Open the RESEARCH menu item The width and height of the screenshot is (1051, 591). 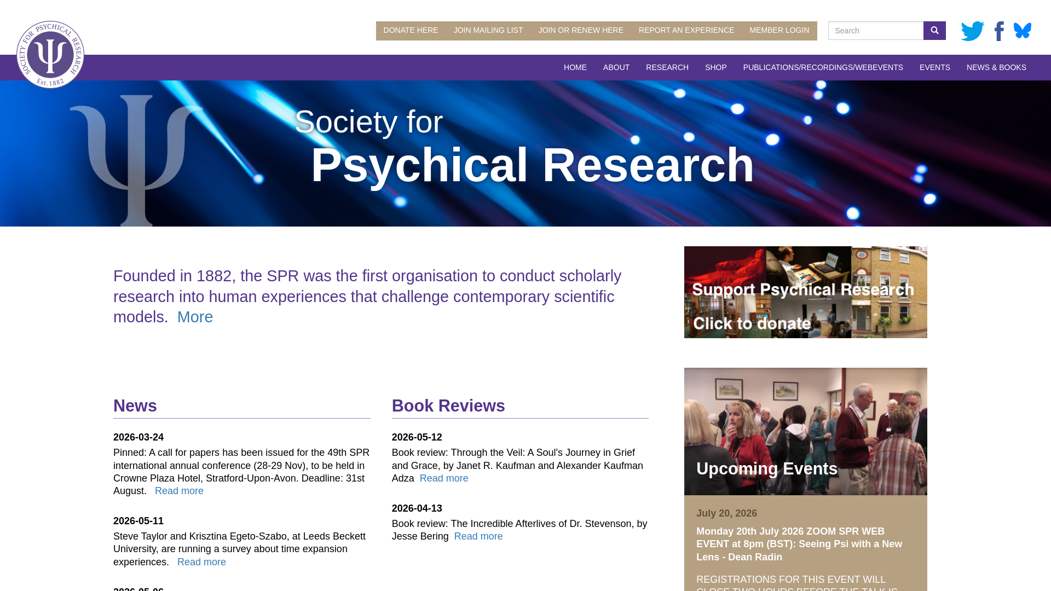(x=667, y=67)
